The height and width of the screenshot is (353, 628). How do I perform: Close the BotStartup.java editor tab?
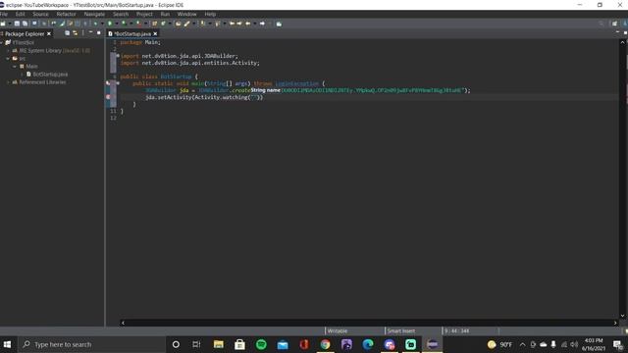[x=155, y=34]
